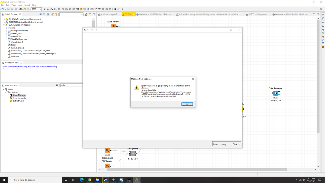
Task: Click the KNIME Explorer refresh icon
Action: [53, 14]
